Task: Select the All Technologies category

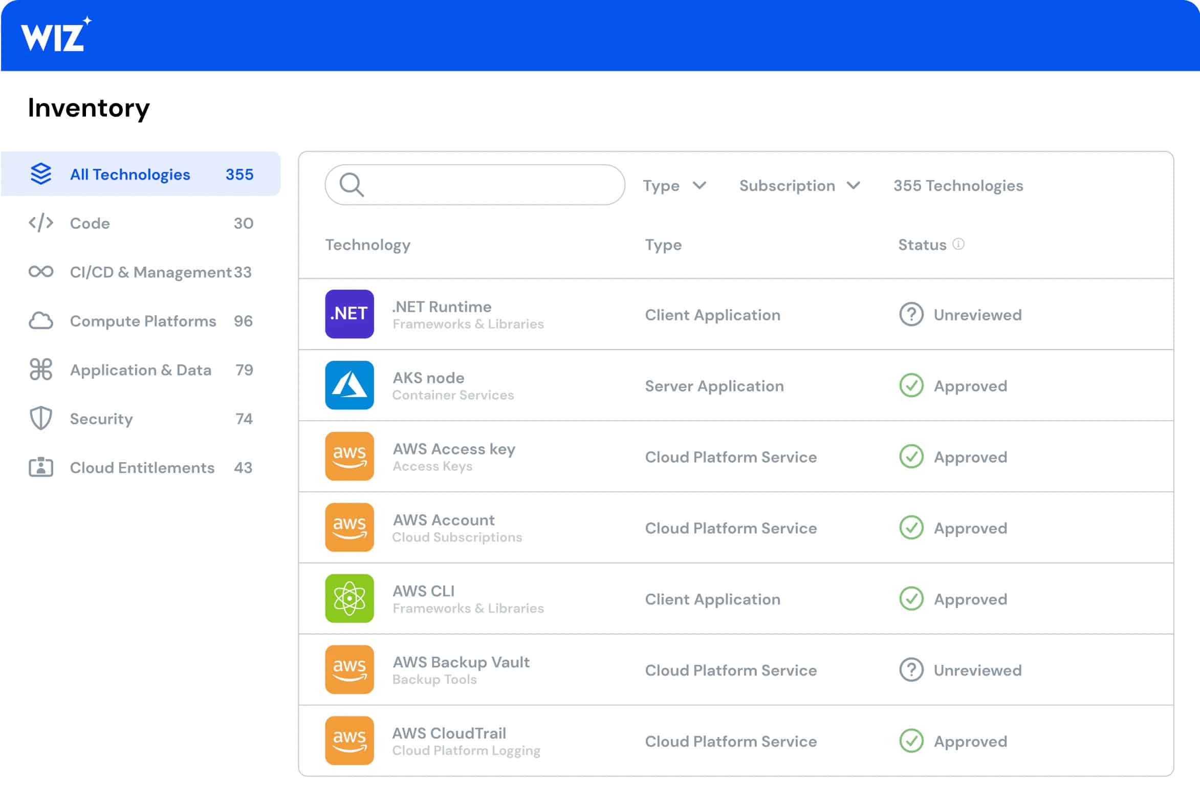Action: pyautogui.click(x=141, y=174)
